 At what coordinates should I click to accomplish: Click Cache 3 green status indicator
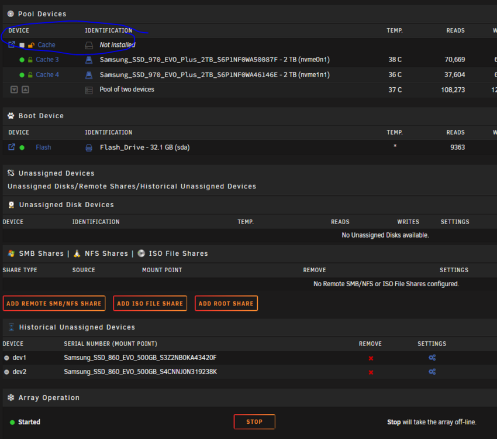tap(22, 60)
